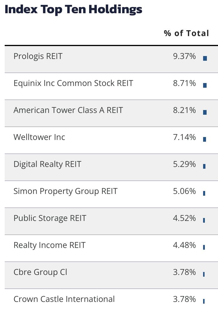Click the Digital Realty bar indicator
Viewport: 218px width, 311px height.
[204, 166]
